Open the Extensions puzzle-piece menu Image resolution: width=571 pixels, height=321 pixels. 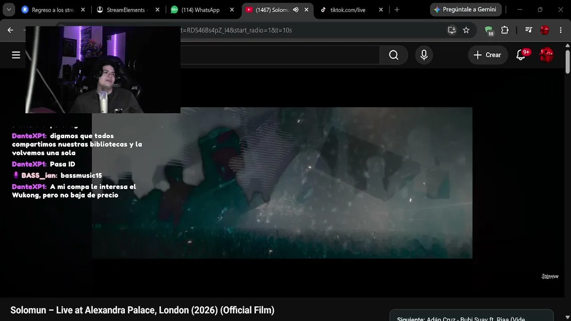click(x=505, y=30)
